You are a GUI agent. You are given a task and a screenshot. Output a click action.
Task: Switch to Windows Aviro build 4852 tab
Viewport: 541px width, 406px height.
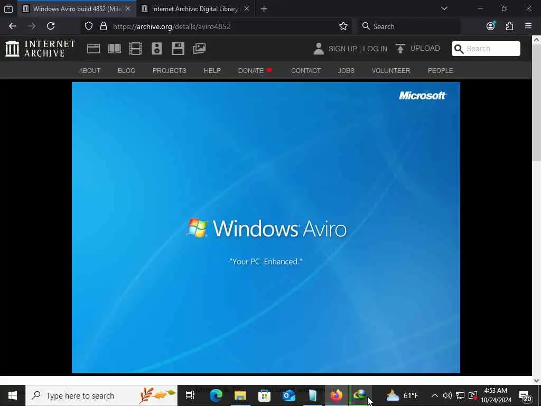77,9
